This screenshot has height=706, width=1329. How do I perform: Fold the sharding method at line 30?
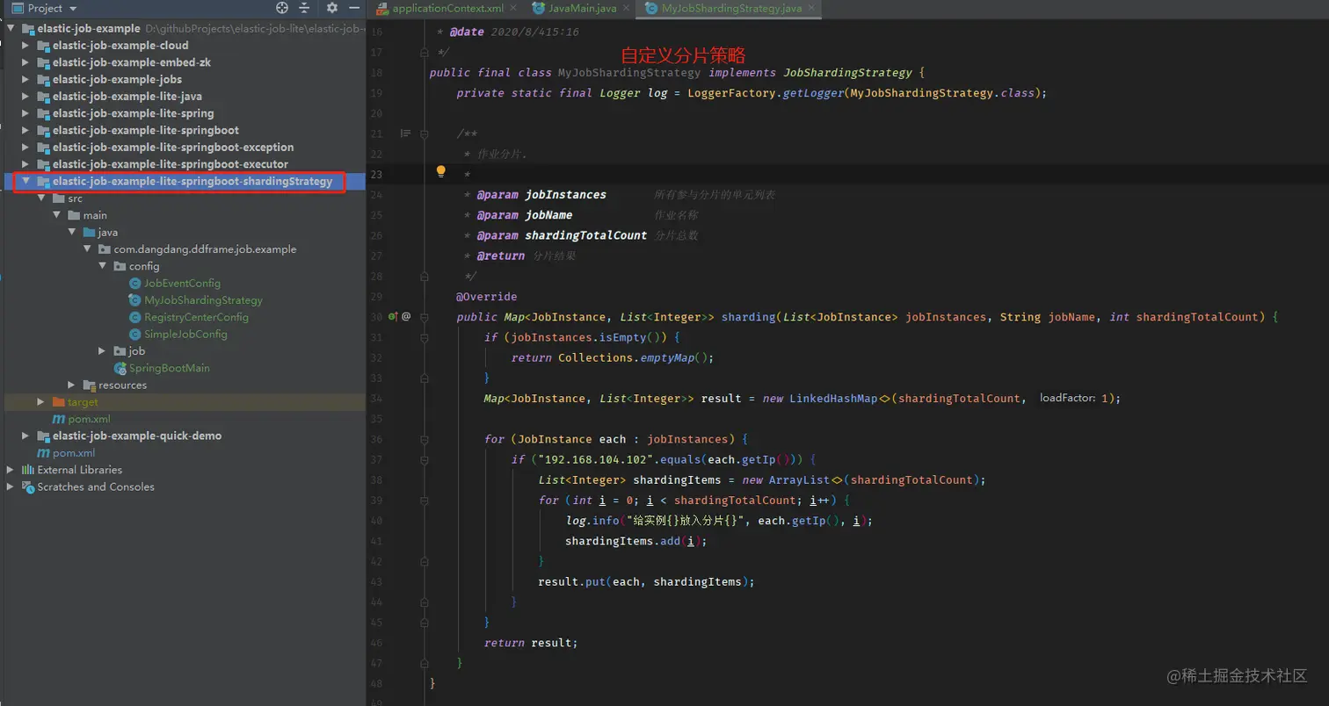click(x=424, y=316)
